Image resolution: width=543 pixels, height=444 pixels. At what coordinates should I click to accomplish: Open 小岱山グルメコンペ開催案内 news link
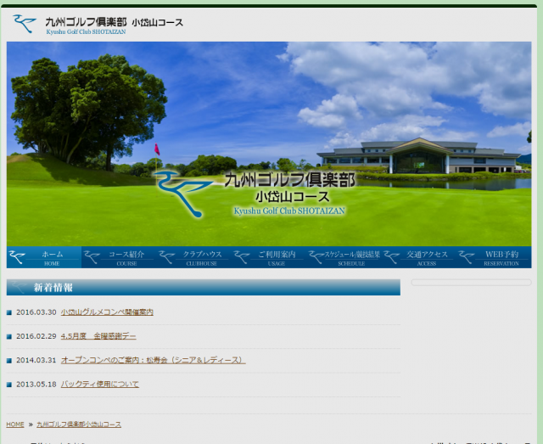click(x=107, y=312)
